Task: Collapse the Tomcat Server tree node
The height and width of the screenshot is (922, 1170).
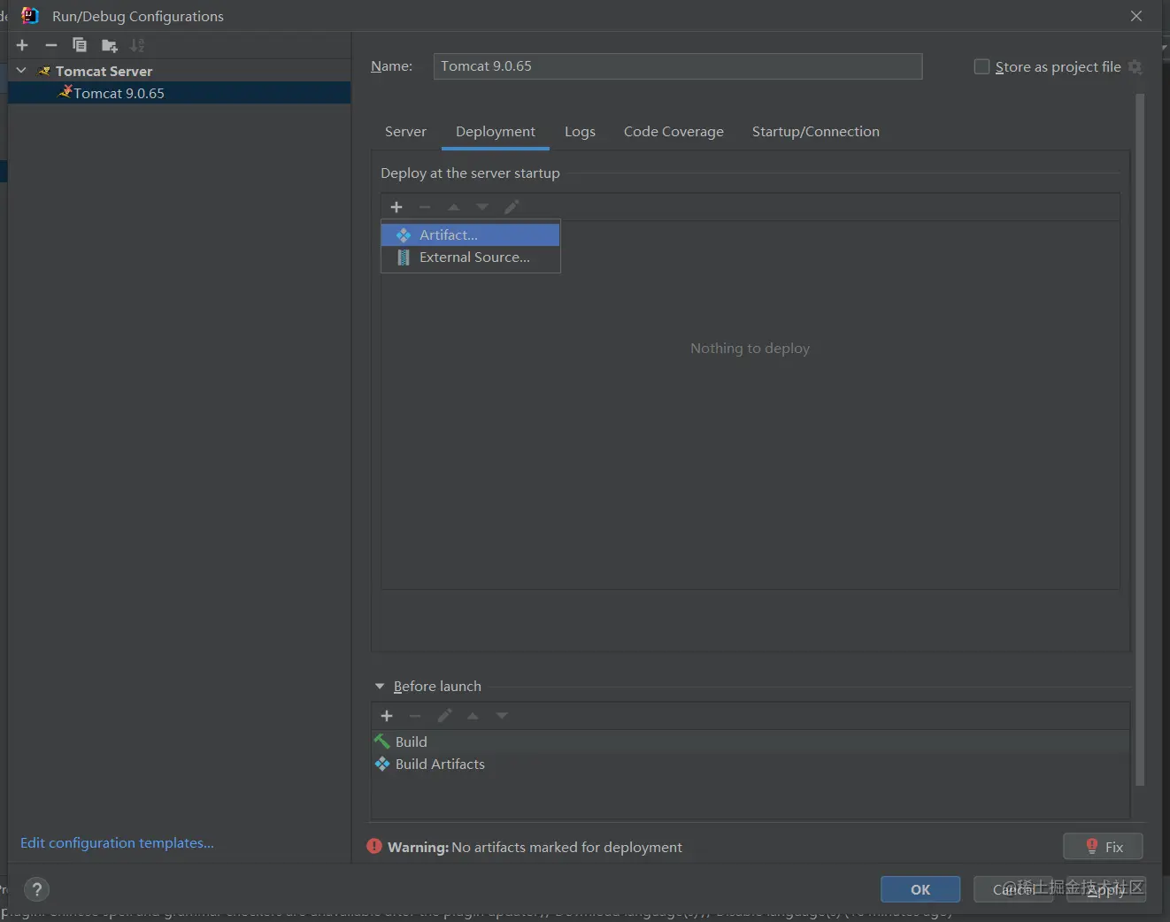Action: [x=21, y=71]
